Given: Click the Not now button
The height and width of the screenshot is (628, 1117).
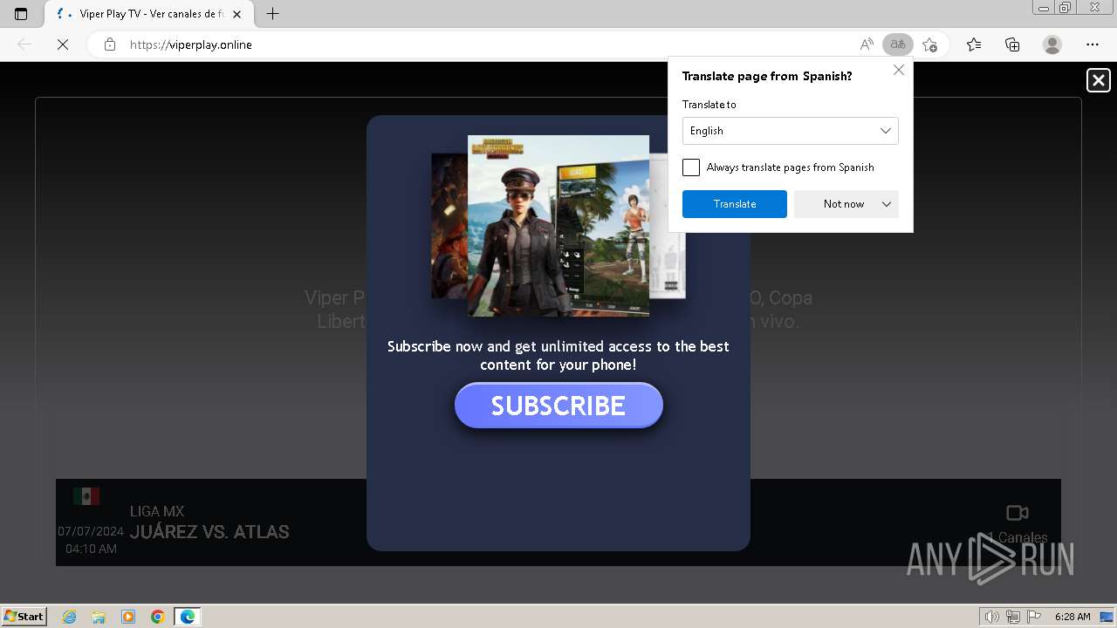Looking at the screenshot, I should pyautogui.click(x=844, y=204).
